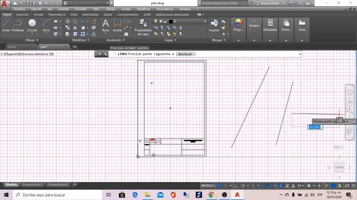Open Google Chrome from the taskbar
The height and width of the screenshot is (200, 357).
(211, 195)
